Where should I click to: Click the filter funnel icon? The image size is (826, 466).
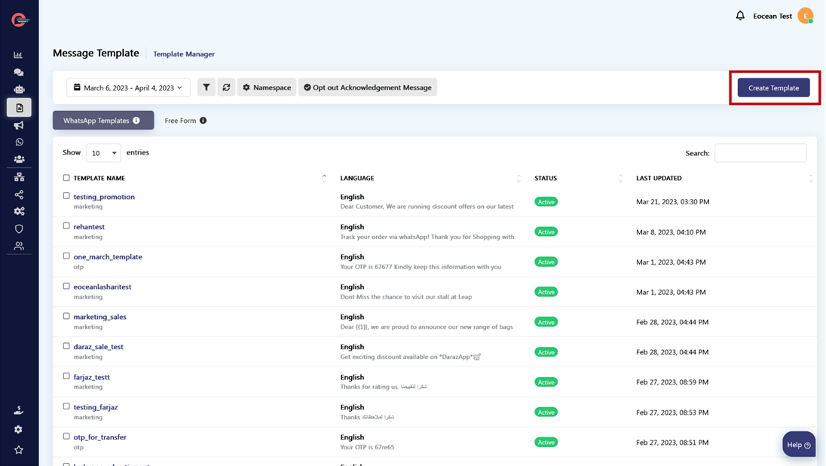tap(206, 87)
